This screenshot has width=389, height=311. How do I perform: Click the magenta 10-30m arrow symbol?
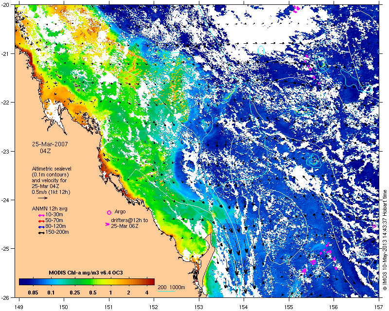tap(41, 215)
